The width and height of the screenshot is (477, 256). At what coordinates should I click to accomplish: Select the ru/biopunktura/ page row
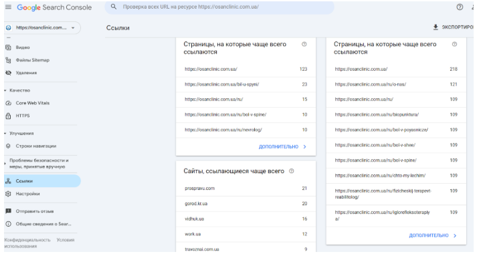396,114
